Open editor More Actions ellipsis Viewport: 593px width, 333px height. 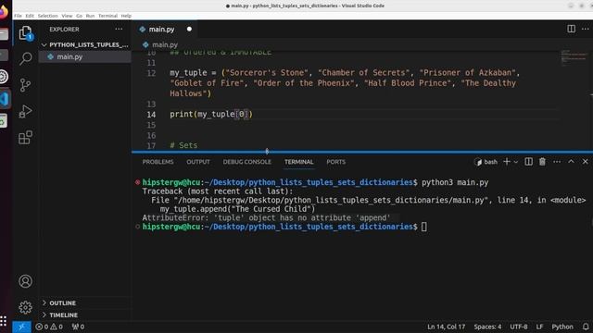point(585,29)
